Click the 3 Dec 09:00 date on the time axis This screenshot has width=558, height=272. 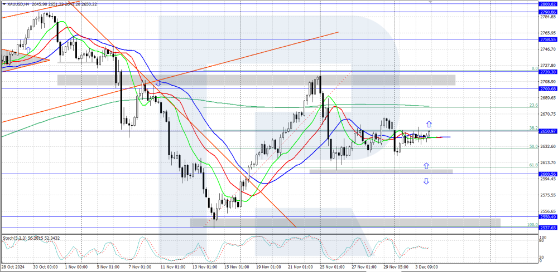point(427,267)
